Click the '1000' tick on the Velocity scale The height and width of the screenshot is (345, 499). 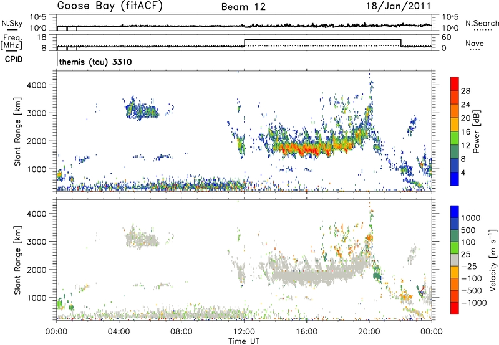click(470, 218)
